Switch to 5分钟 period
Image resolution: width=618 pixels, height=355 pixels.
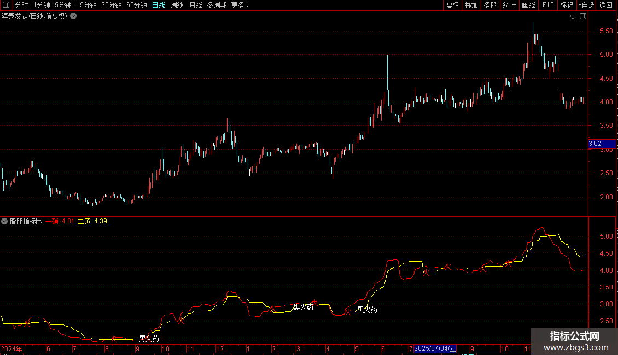[x=63, y=5]
